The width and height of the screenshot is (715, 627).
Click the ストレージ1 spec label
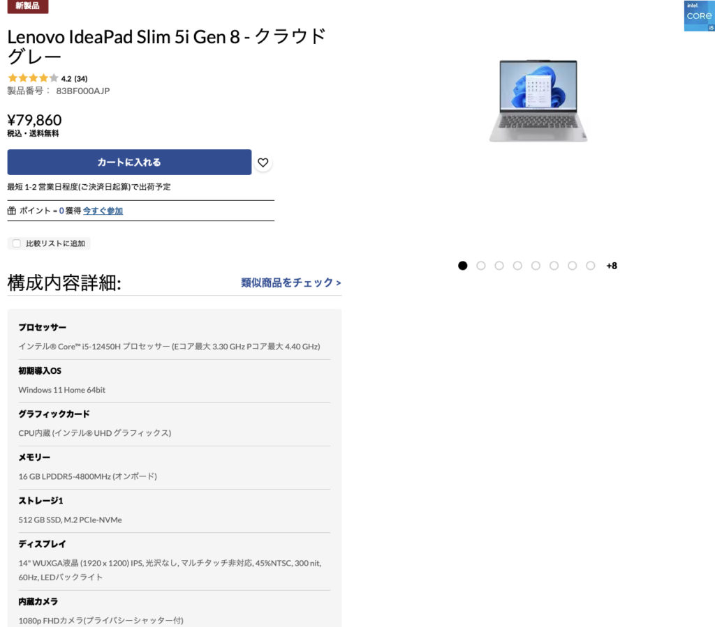pyautogui.click(x=40, y=501)
